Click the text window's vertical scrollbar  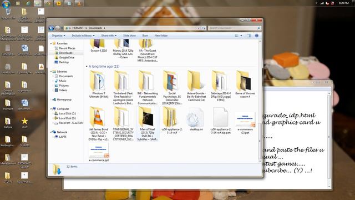(329, 140)
